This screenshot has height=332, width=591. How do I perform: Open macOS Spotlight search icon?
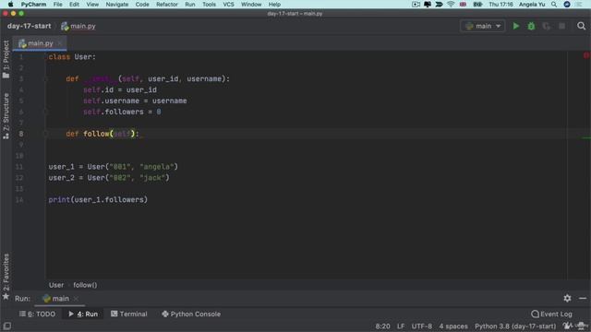(x=554, y=4)
